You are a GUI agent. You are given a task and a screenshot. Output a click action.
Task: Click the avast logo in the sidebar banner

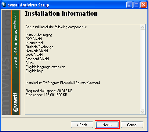[x=16, y=102]
